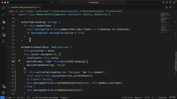Open the Run and Debug view
The width and height of the screenshot is (177, 99).
coord(3,28)
